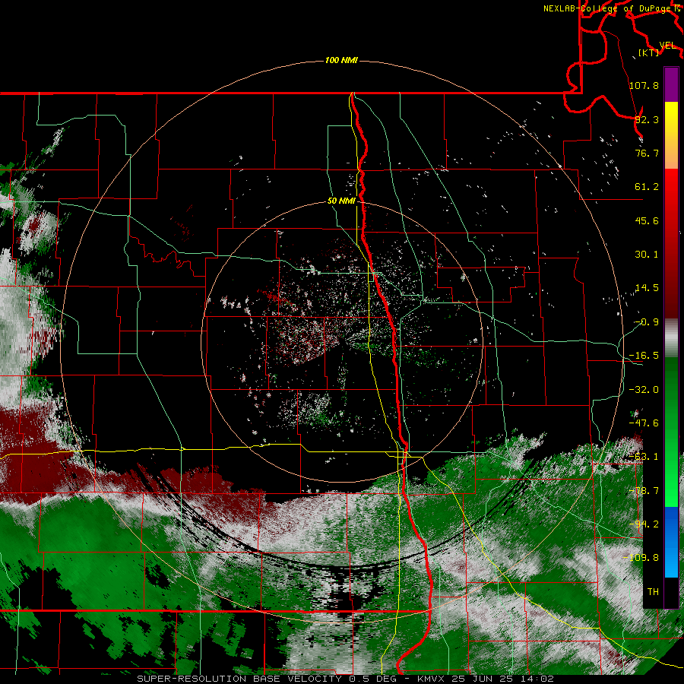
Task: Click the 25 JUN 25 14:02 timestamp
Action: pyautogui.click(x=504, y=679)
